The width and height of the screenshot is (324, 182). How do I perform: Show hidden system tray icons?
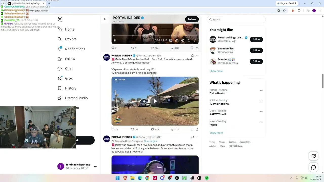click(291, 178)
